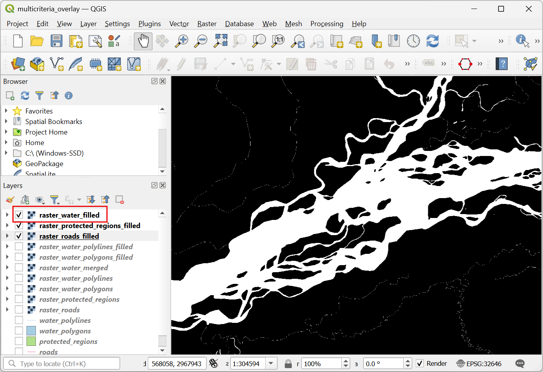The image size is (543, 372).
Task: Open the map scale dropdown
Action: tap(271, 363)
